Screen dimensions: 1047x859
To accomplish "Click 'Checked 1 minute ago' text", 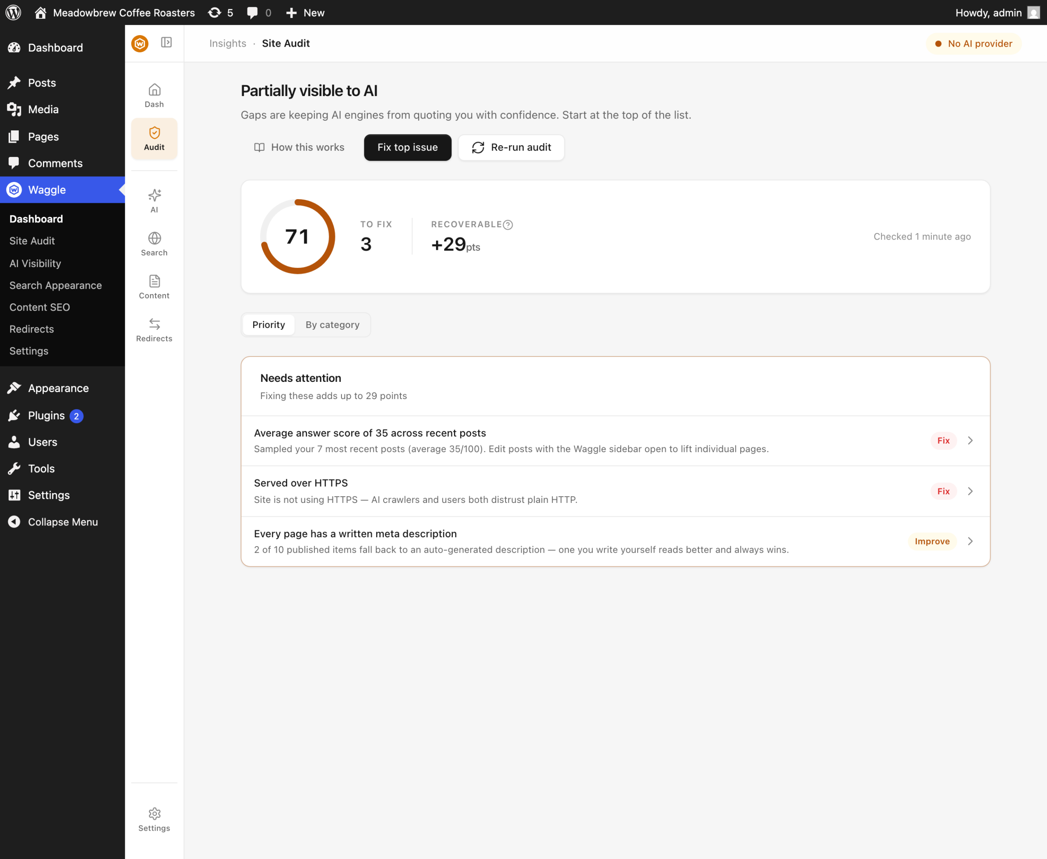I will pyautogui.click(x=922, y=237).
